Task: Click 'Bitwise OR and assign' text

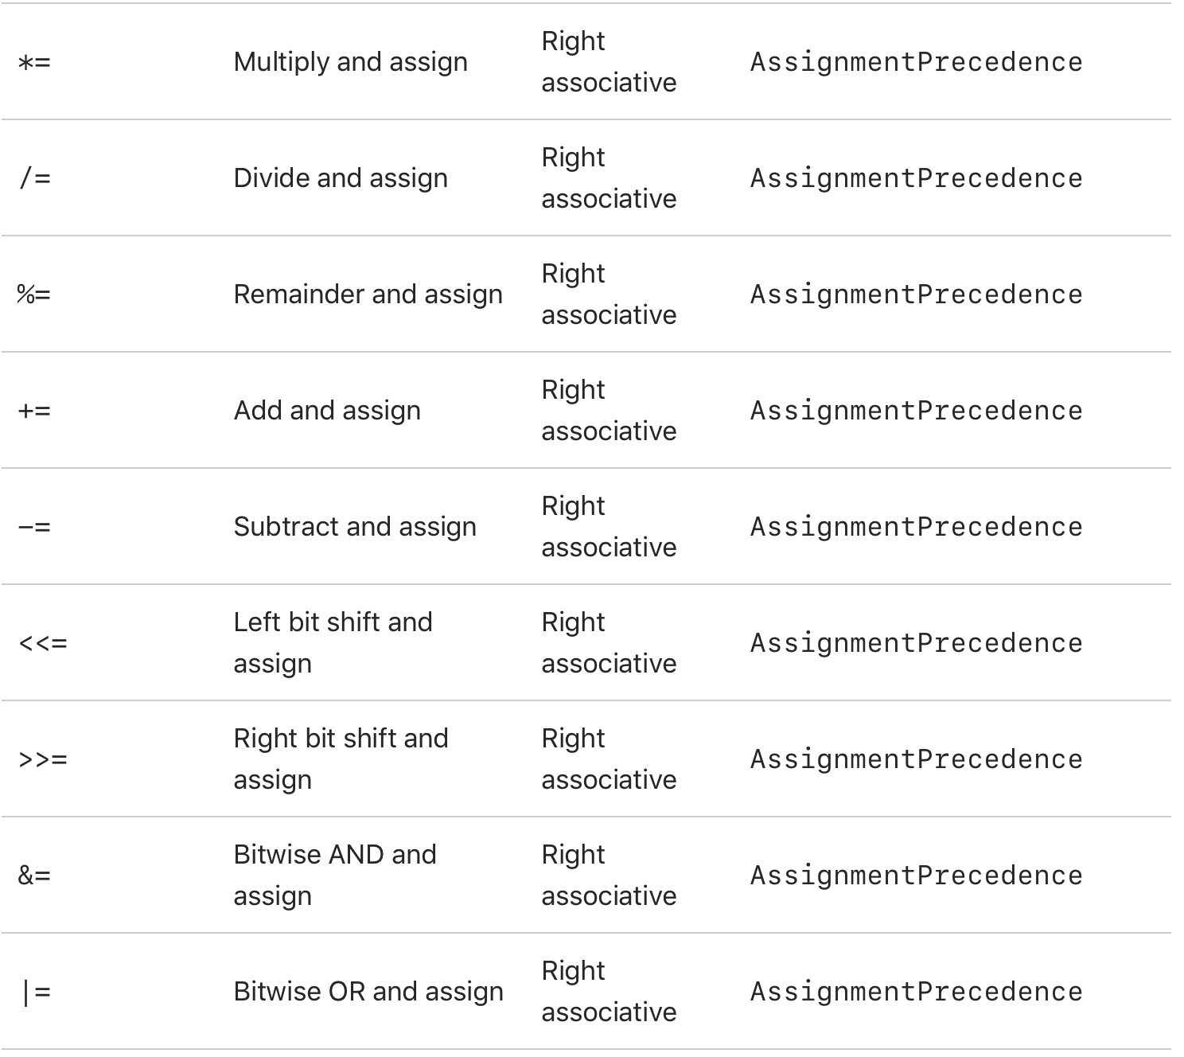Action: (368, 992)
